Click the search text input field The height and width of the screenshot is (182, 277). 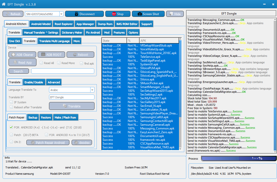click(x=63, y=71)
